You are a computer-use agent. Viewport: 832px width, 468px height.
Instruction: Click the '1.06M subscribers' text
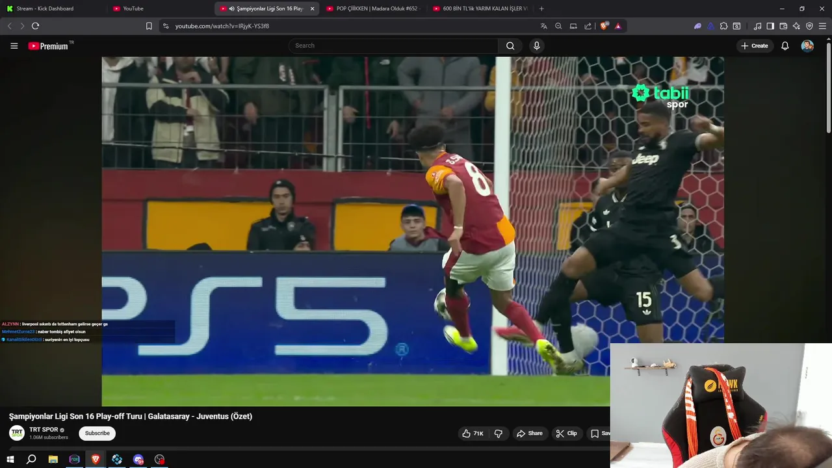tap(49, 437)
